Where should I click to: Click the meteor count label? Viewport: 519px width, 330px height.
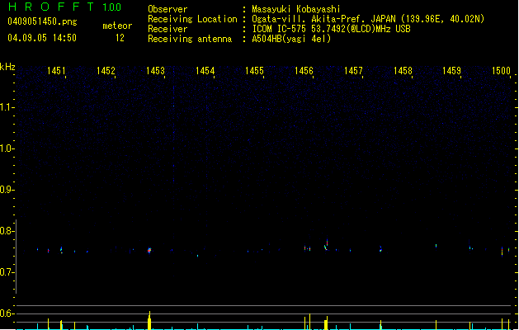click(x=117, y=26)
